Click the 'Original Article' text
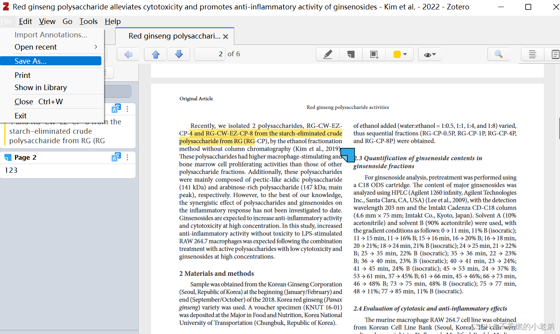 pyautogui.click(x=196, y=99)
